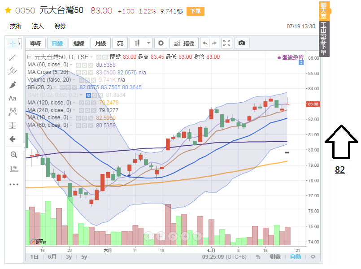
Task: Select the 月線 monthly interval
Action: (100, 43)
